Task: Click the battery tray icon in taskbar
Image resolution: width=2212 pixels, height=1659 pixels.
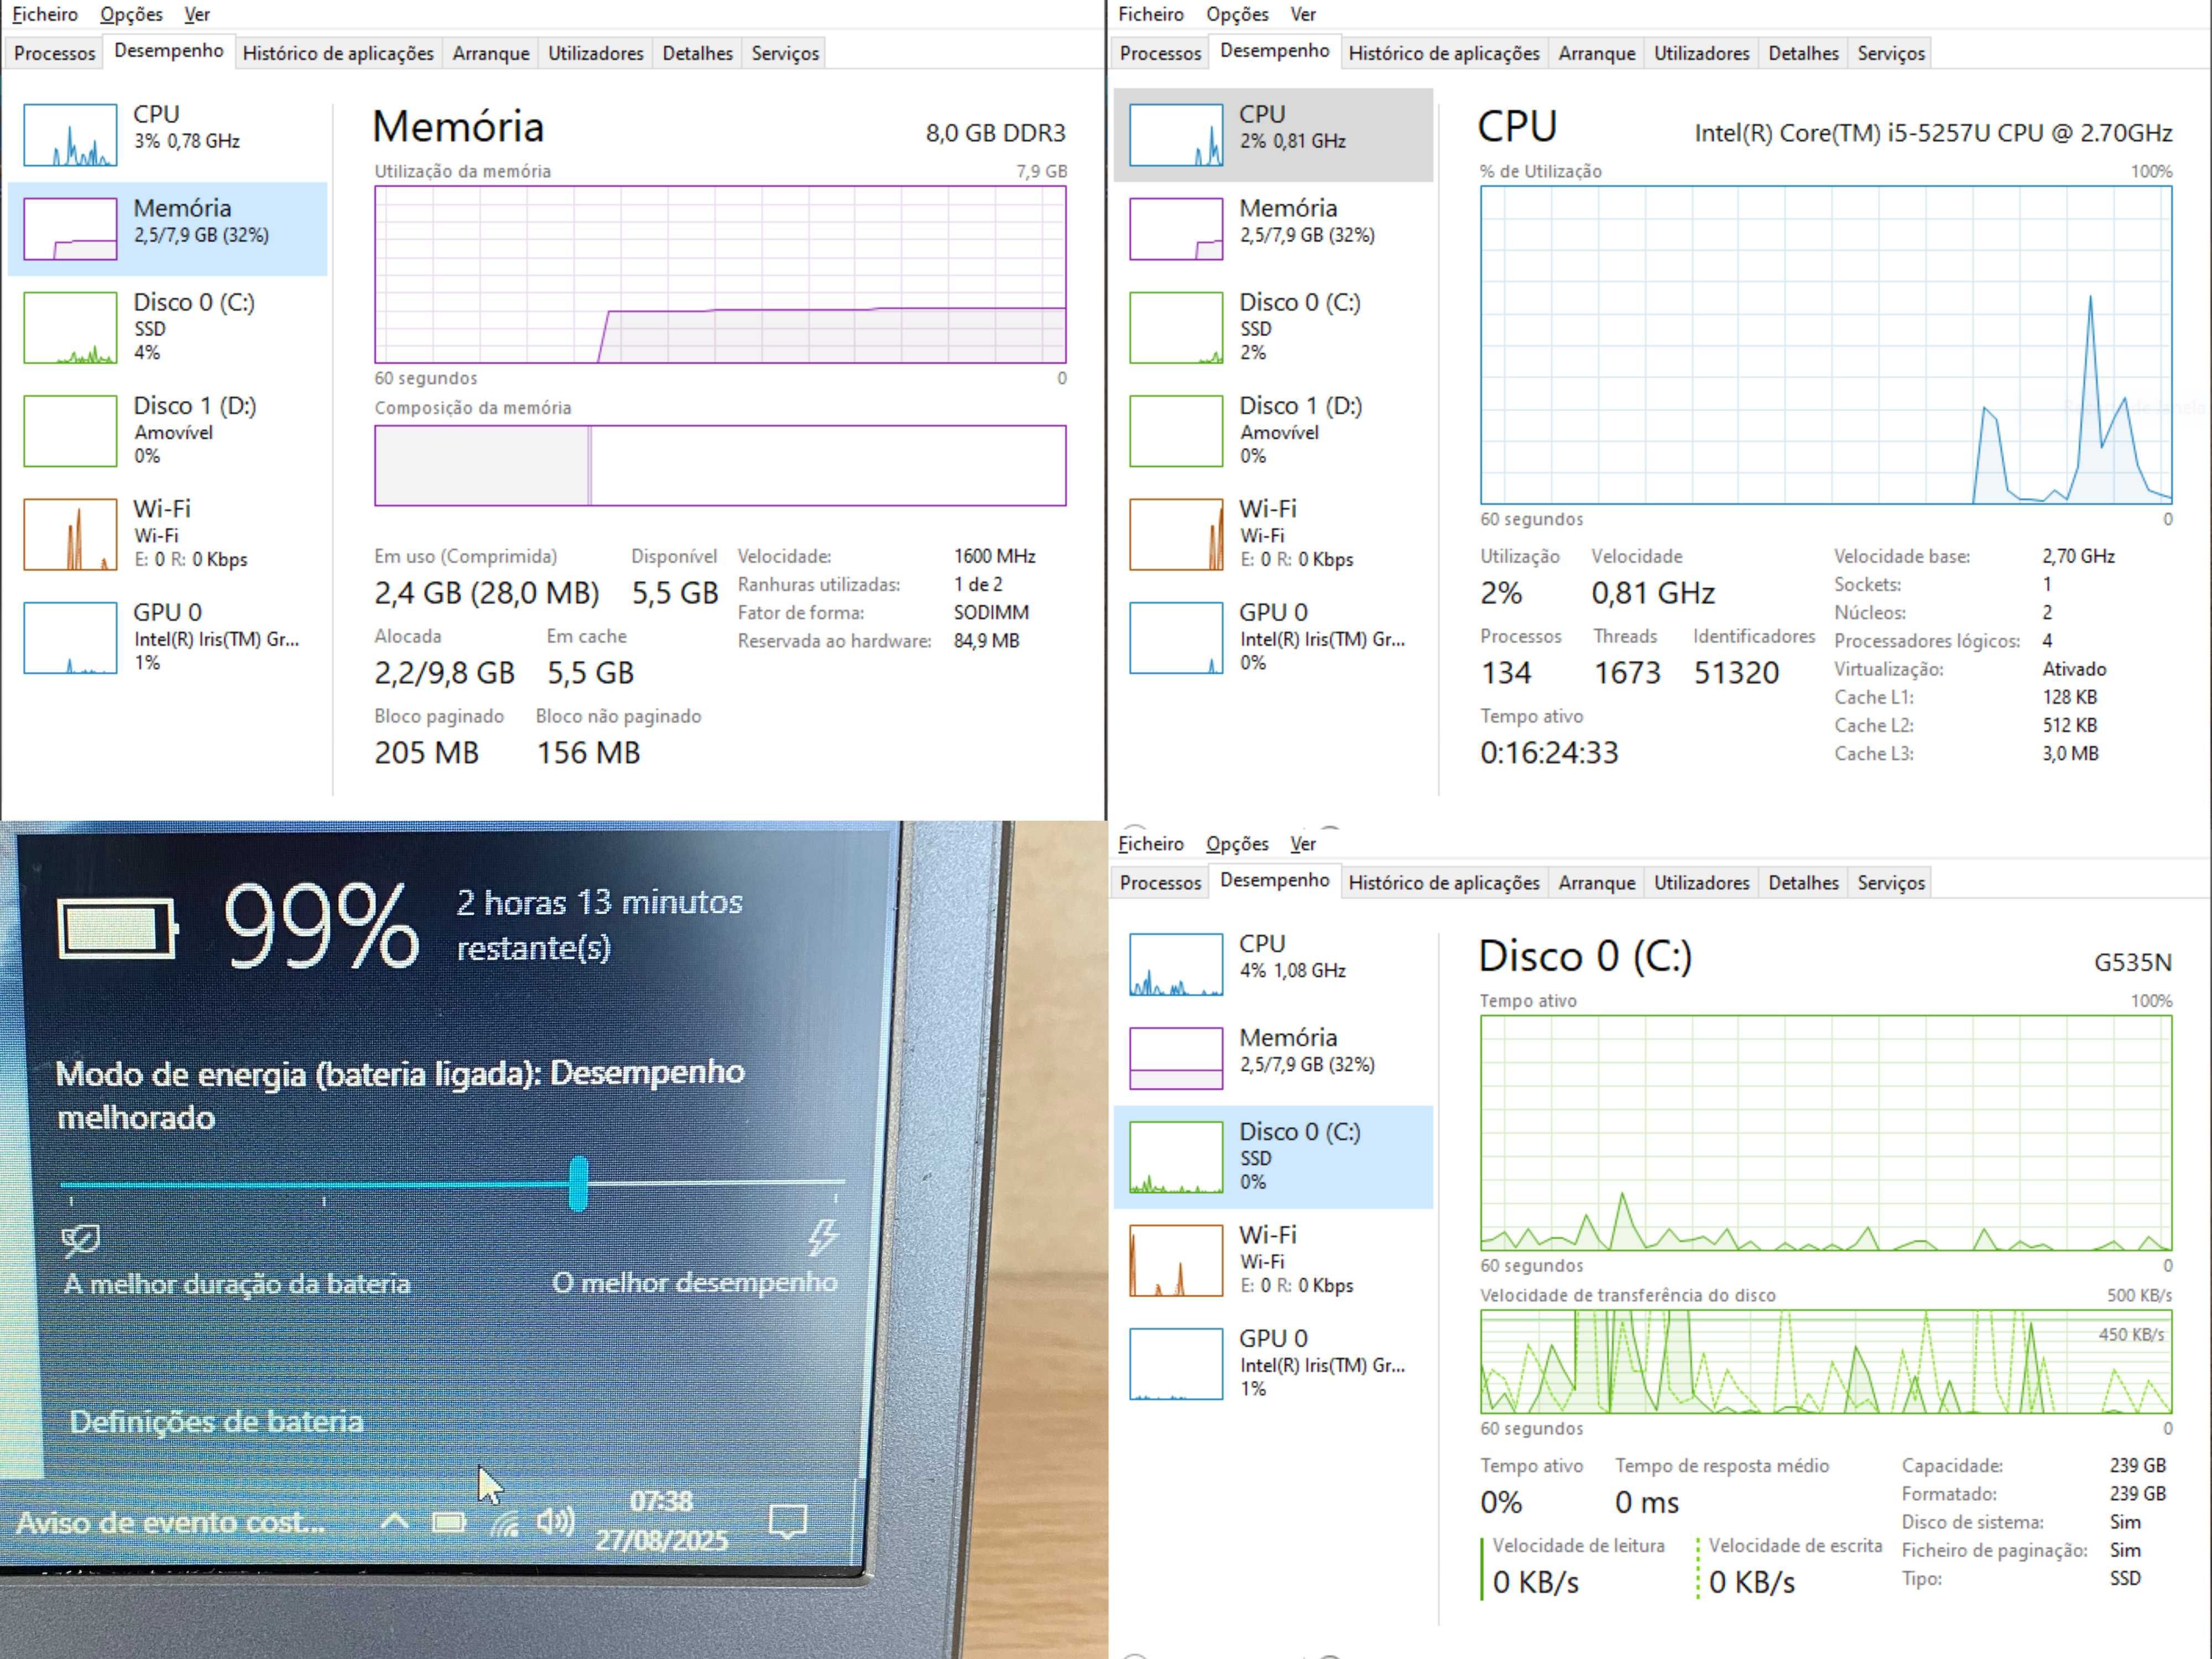Action: coord(449,1522)
